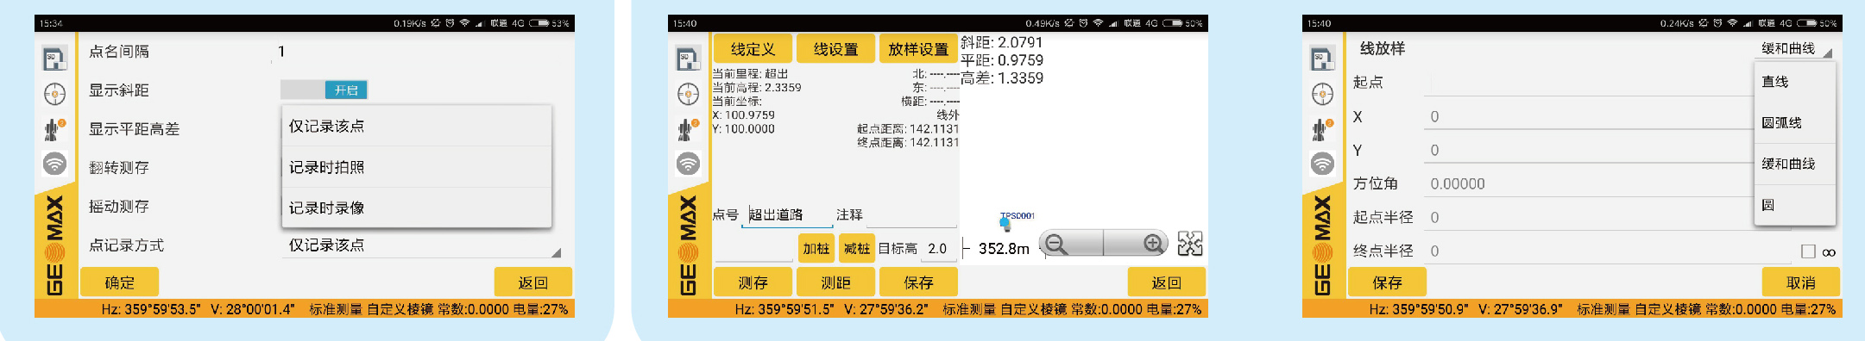Click 保存 in the middle stakeout screen
The height and width of the screenshot is (341, 1865).
pos(918,282)
